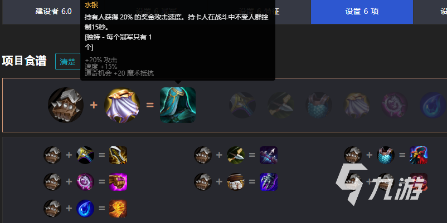Image resolution: width=447 pixels, height=223 pixels.
Task: Pick the faded Recurve Bow component
Action: click(x=280, y=105)
